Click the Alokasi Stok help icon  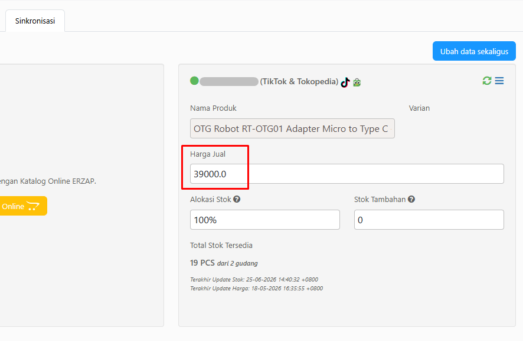point(237,199)
